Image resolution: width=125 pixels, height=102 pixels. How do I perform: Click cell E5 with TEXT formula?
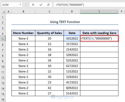coord(99,39)
